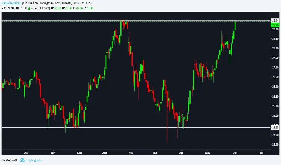
Task: Click the 24.50 price axis value
Action: [275, 116]
